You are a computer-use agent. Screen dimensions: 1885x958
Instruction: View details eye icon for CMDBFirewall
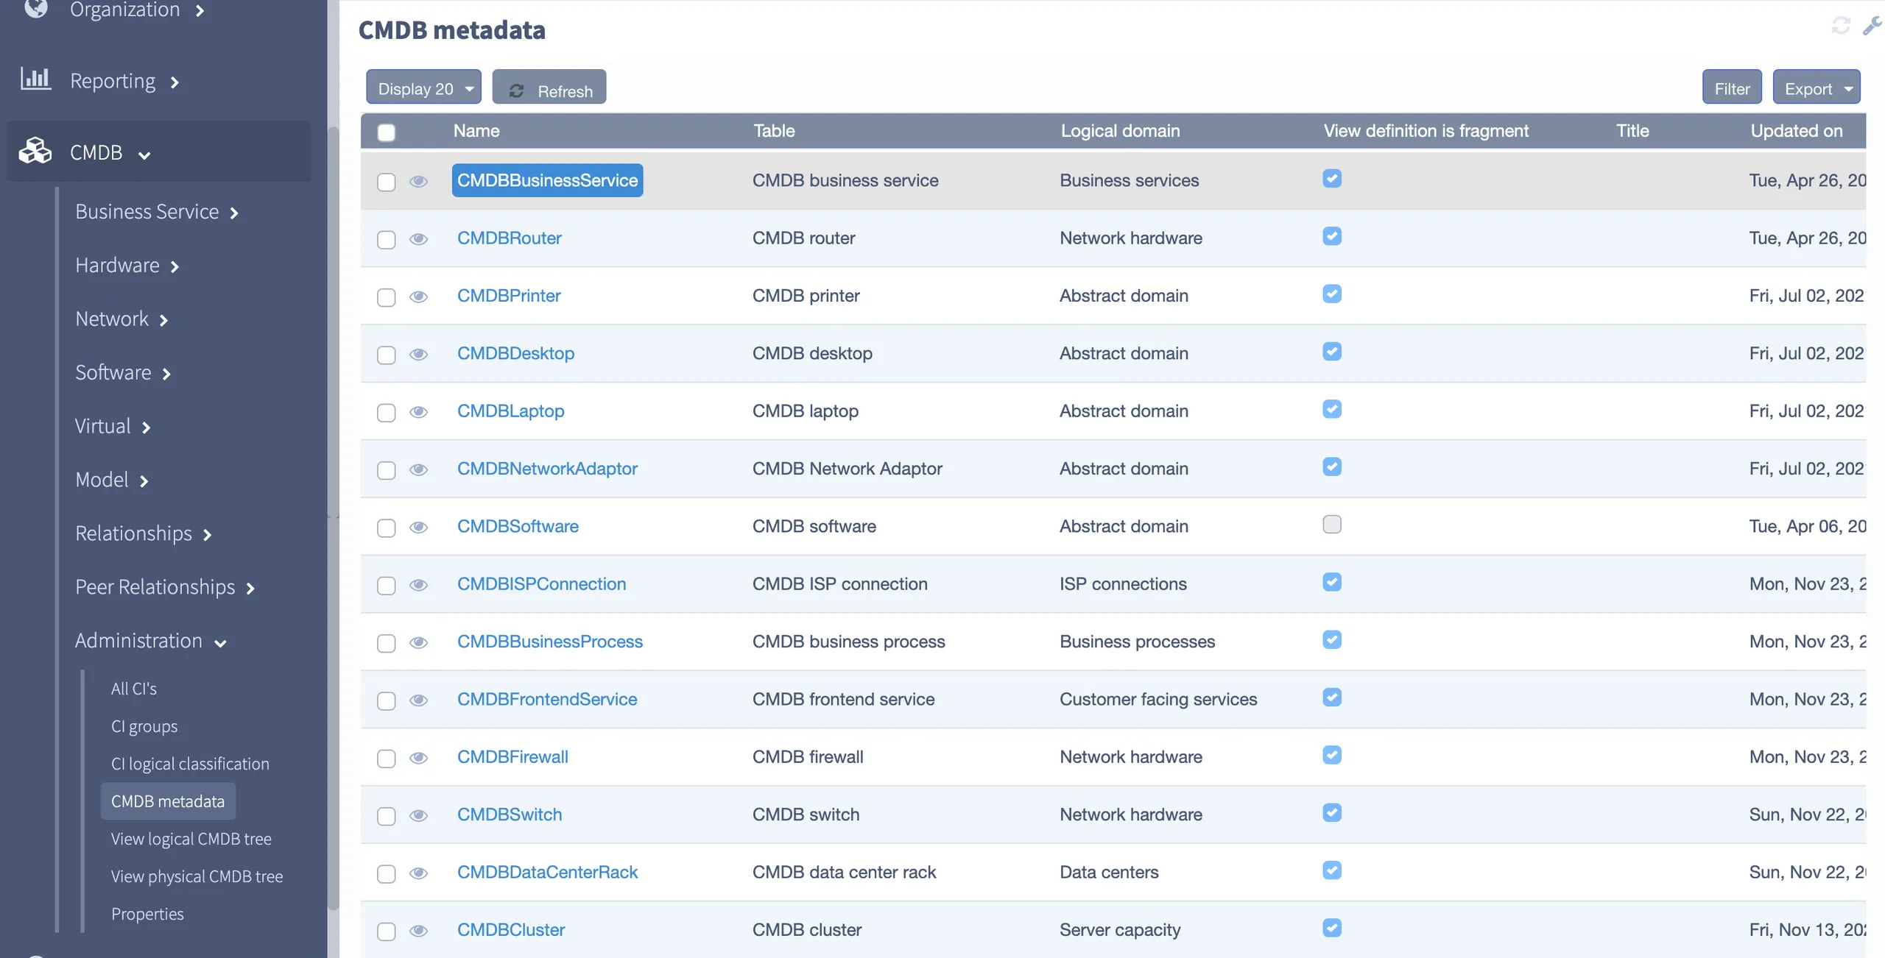(x=418, y=757)
